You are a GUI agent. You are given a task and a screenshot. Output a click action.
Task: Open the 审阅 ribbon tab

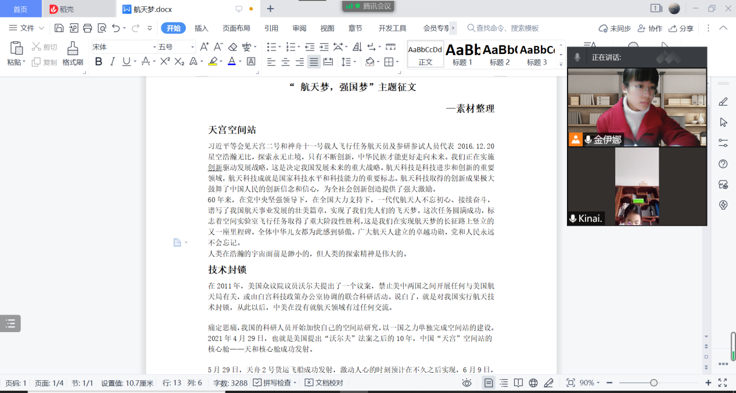tap(299, 28)
